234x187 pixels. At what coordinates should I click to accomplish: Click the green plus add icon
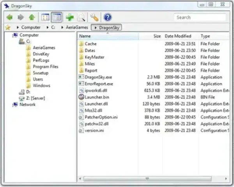pyautogui.click(x=70, y=17)
